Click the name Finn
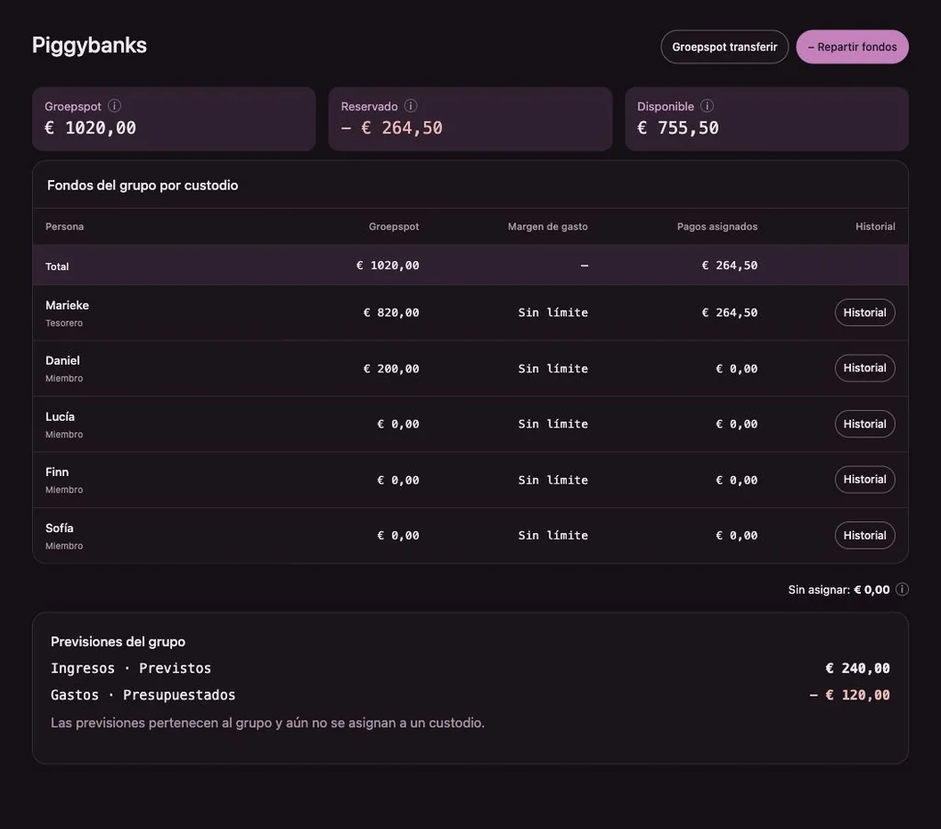The height and width of the screenshot is (829, 941). (57, 471)
